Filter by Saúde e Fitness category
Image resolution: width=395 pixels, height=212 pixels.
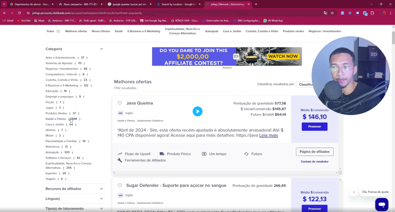pos(56,119)
